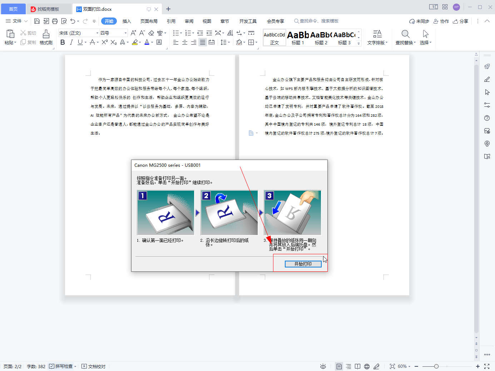495x371 pixels.
Task: Click the decrease font size icon
Action: coord(142,33)
